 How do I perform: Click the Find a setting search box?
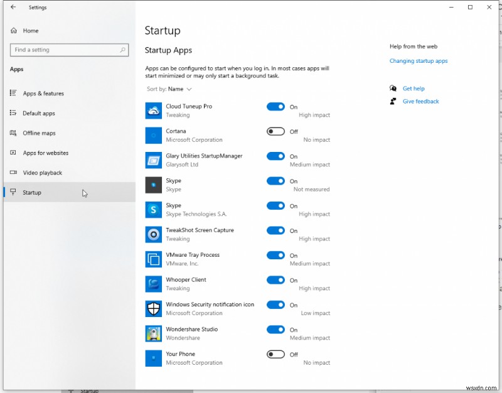pyautogui.click(x=69, y=50)
